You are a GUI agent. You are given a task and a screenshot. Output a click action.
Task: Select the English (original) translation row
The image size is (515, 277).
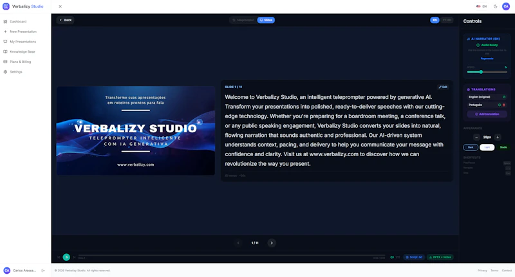487,97
